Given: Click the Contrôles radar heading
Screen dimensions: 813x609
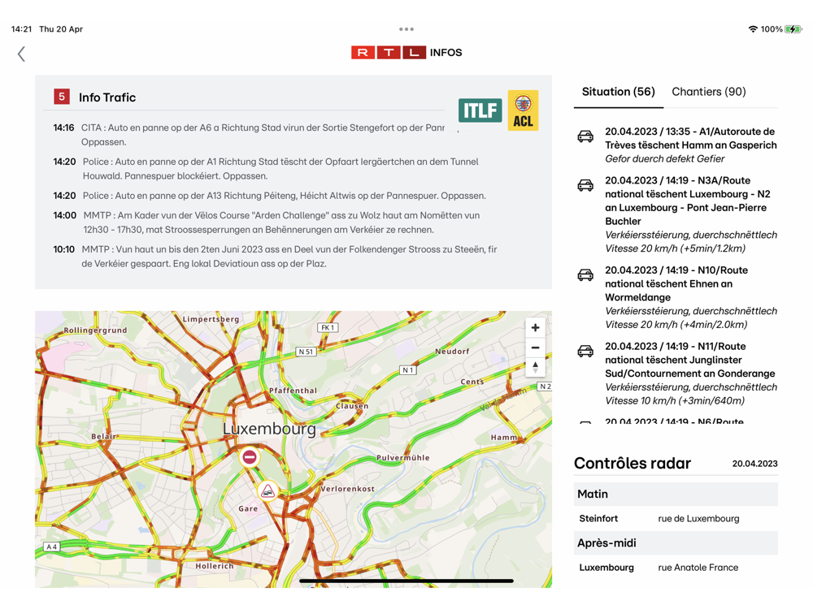Looking at the screenshot, I should [632, 463].
